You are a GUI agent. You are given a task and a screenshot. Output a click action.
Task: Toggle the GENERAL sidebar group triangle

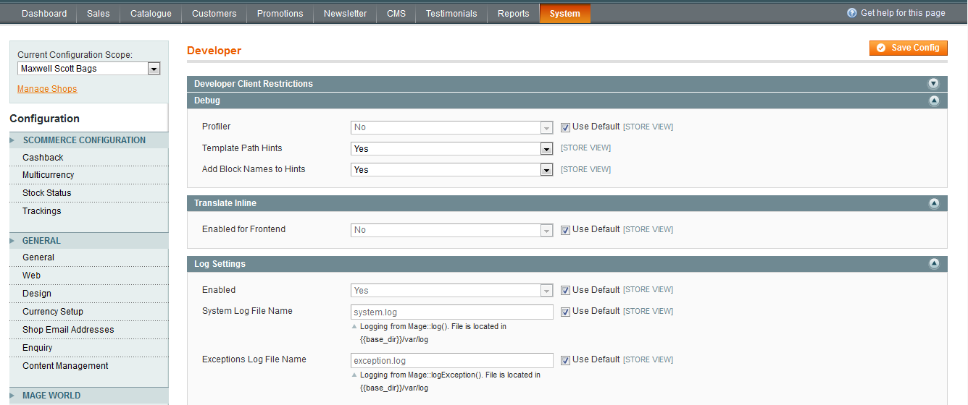[13, 241]
